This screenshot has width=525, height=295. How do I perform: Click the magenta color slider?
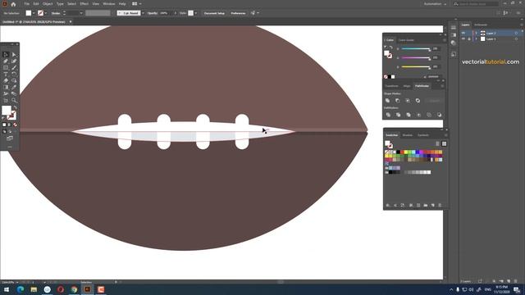(x=416, y=58)
